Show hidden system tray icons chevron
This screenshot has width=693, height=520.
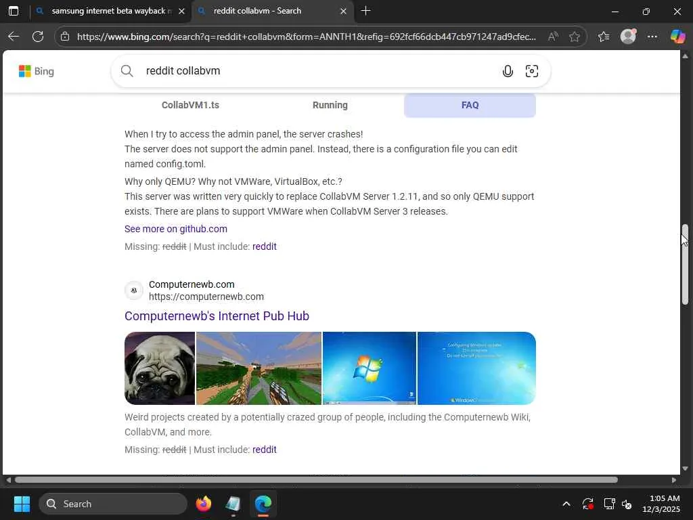(x=566, y=504)
